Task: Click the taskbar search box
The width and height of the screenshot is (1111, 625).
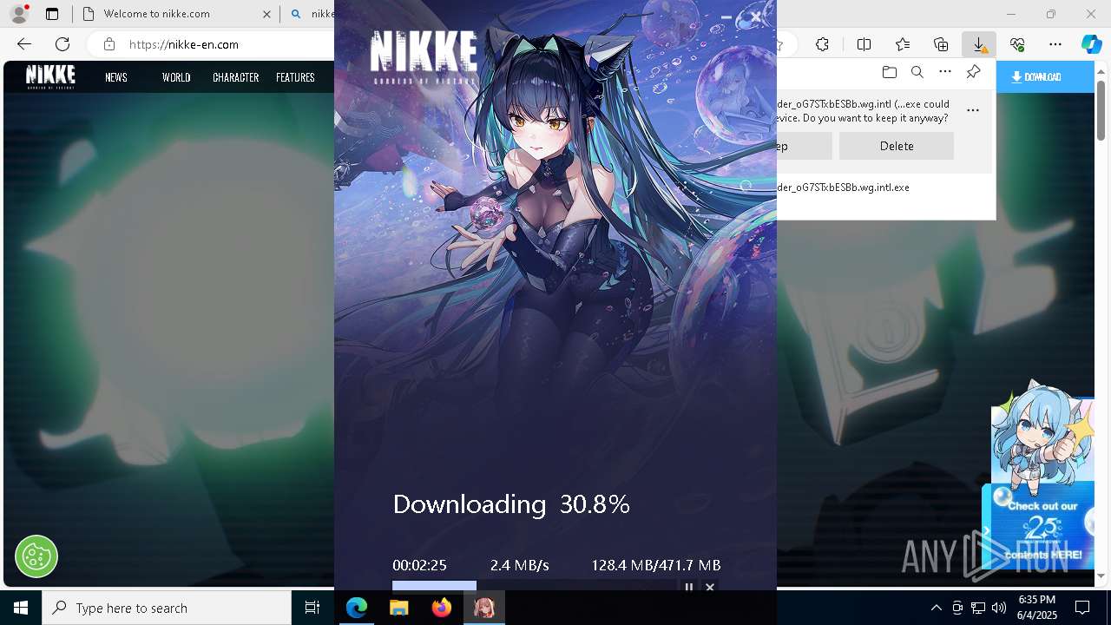Action: tap(167, 608)
